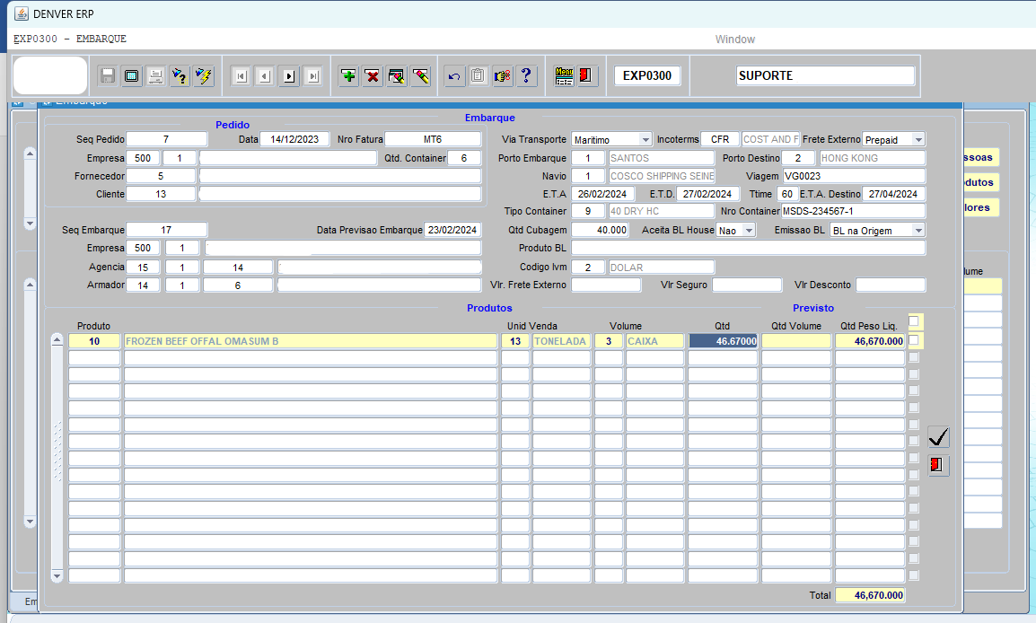The image size is (1036, 623).
Task: Click the clipboard paste icon
Action: point(478,76)
